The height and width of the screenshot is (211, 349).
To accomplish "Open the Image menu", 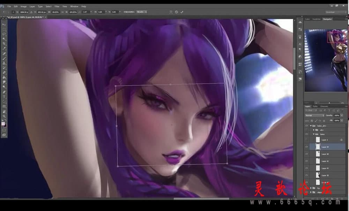I will (x=23, y=6).
